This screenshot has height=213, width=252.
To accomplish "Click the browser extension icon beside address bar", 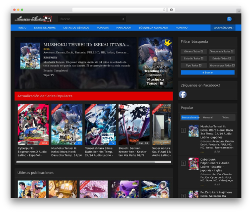I will [171, 10].
